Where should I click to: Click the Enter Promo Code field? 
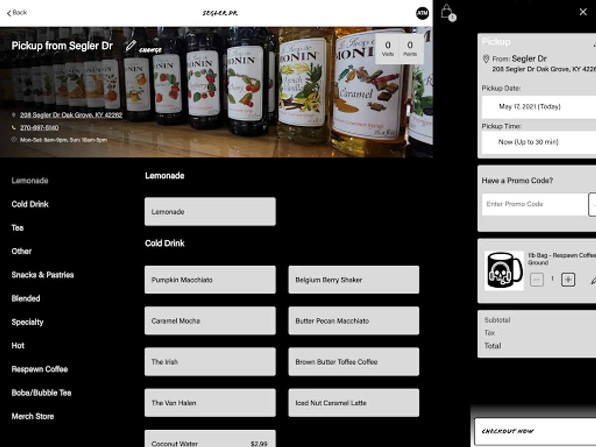tap(535, 204)
